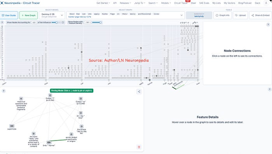Open the user account profile icon

pos(266,3)
